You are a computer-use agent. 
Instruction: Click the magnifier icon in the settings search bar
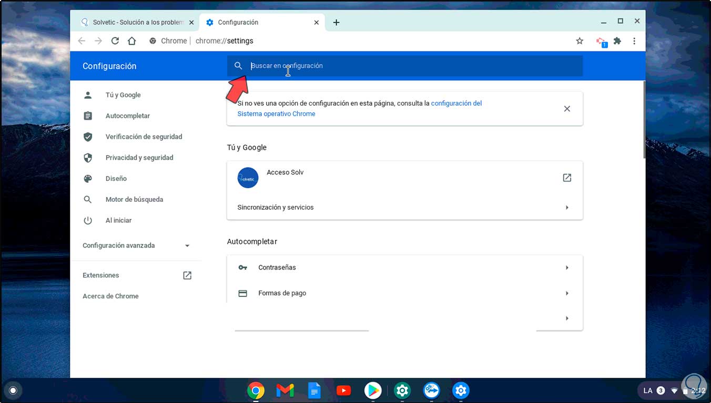click(x=238, y=66)
